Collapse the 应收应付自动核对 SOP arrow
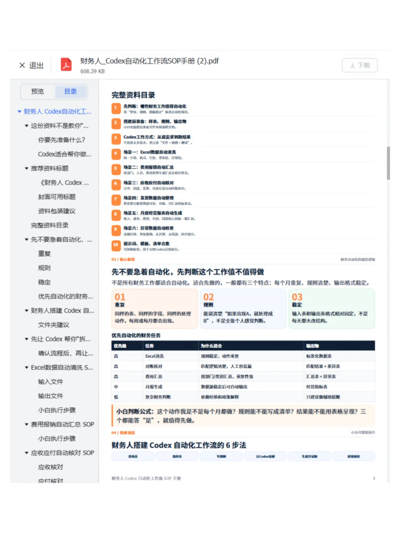400x533 pixels. pos(27,453)
